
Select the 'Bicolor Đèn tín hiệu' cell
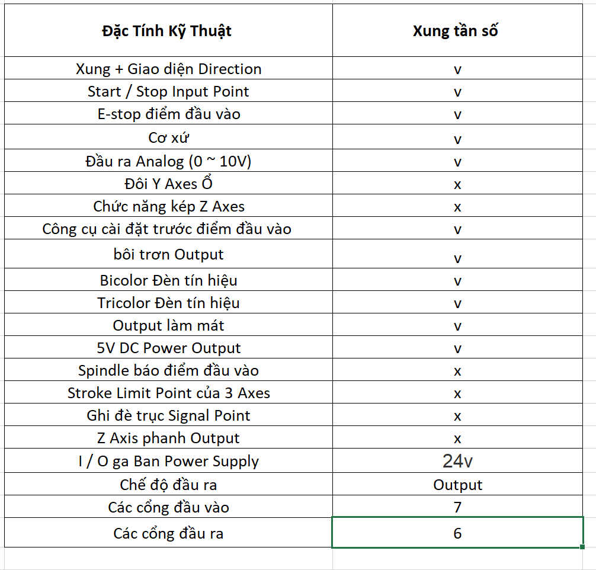coord(168,280)
